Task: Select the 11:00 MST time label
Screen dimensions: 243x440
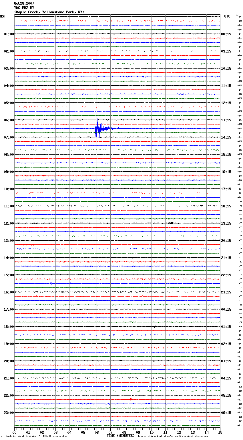Action: (x=9, y=206)
